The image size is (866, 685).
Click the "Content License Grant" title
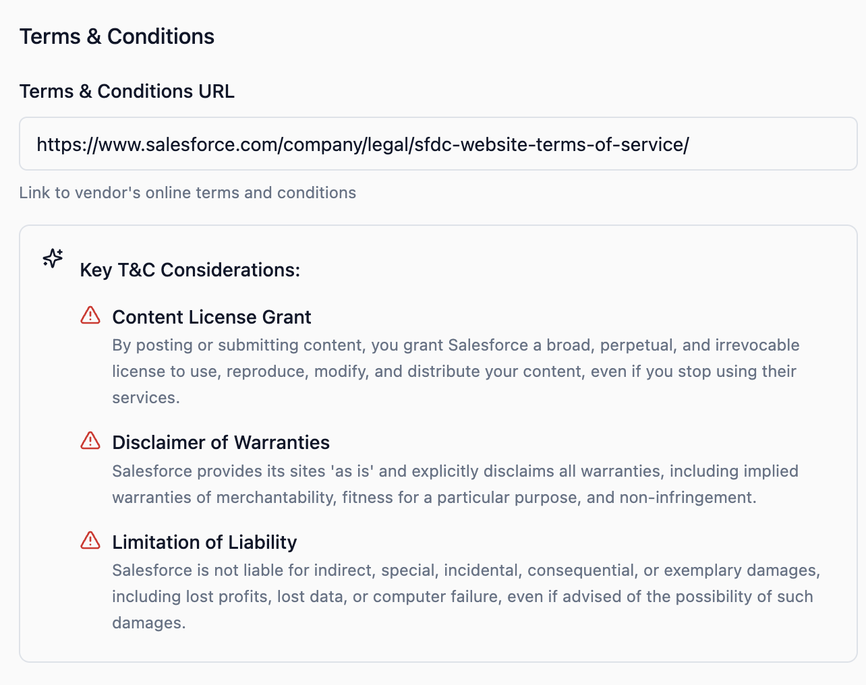point(211,317)
